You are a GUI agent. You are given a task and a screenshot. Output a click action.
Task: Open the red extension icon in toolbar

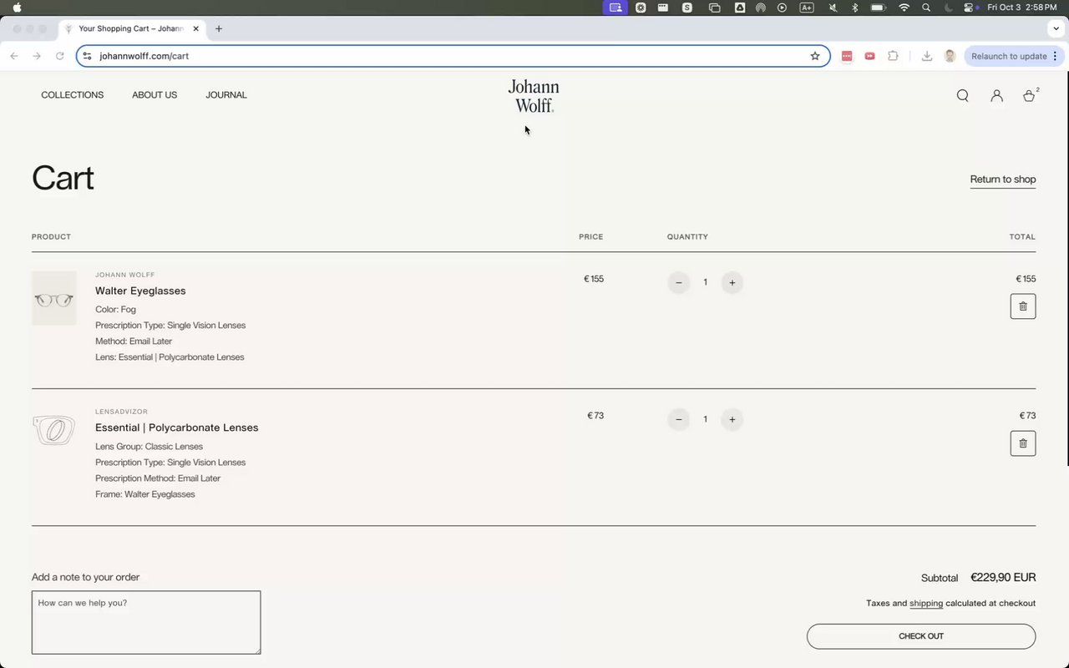pos(847,56)
